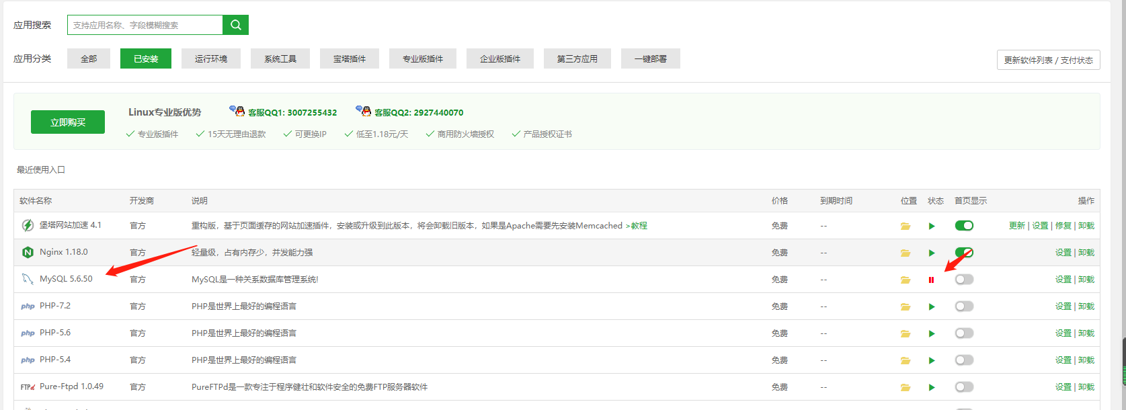Enable homepage display for PHP-7.2
1126x410 pixels.
[964, 306]
